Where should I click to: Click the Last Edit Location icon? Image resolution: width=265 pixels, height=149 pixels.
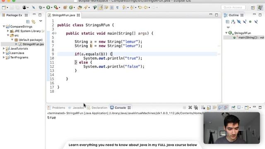(x=140, y=7)
